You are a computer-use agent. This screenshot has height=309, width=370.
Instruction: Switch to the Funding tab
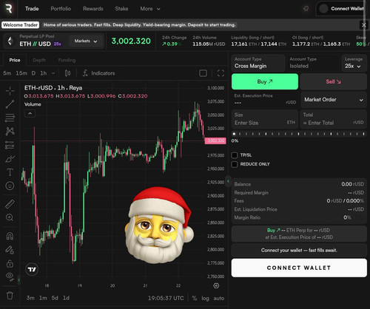coord(67,60)
